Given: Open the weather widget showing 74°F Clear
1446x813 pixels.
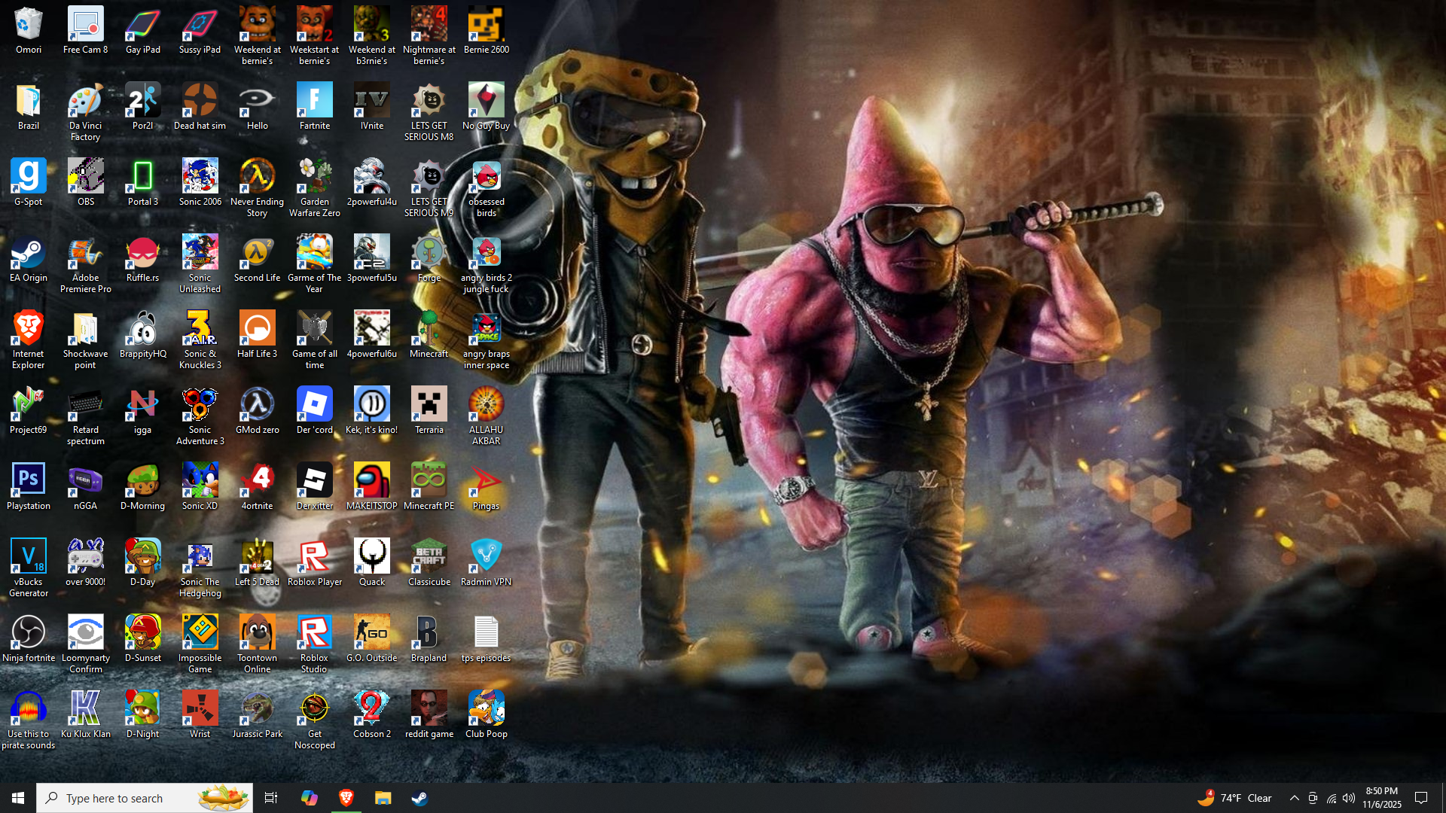Looking at the screenshot, I should coord(1235,798).
